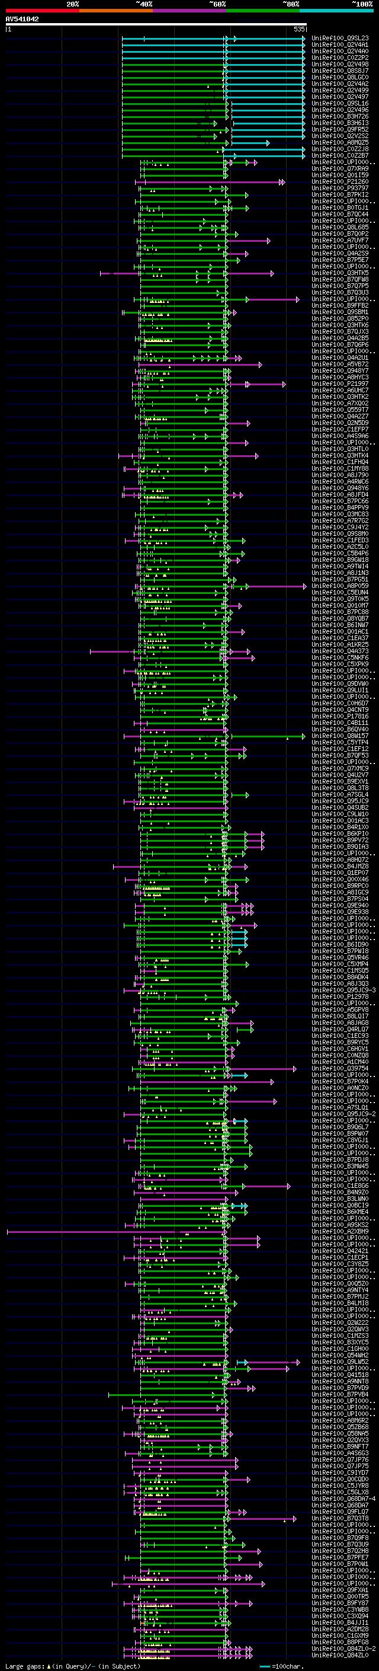Select the AV541042 query label

(22, 20)
